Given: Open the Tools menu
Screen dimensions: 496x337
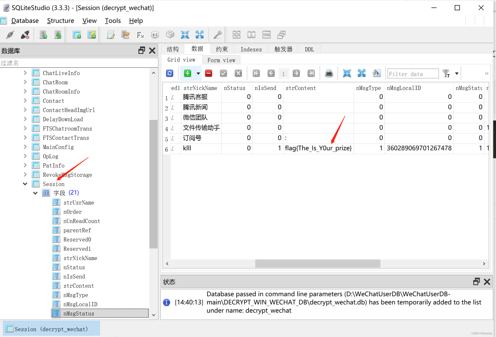Looking at the screenshot, I should (112, 20).
